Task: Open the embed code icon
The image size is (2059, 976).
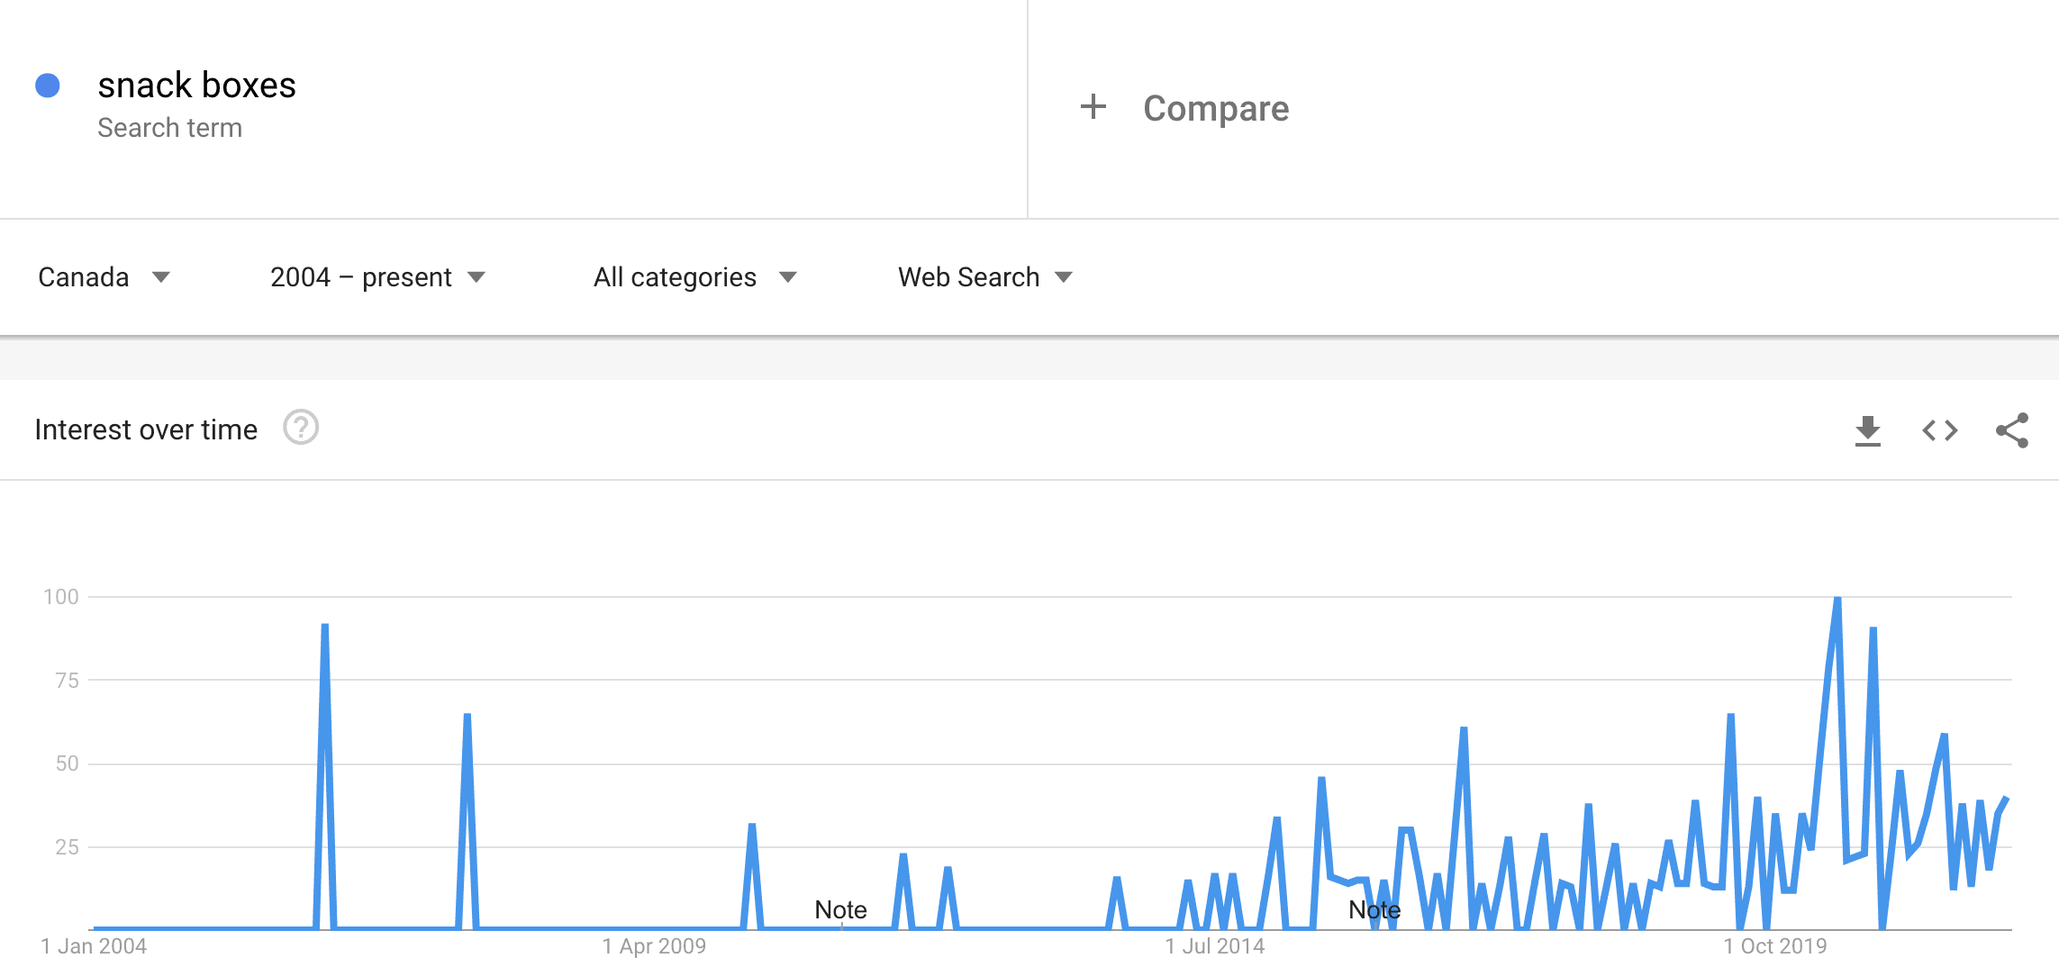Action: point(1939,430)
